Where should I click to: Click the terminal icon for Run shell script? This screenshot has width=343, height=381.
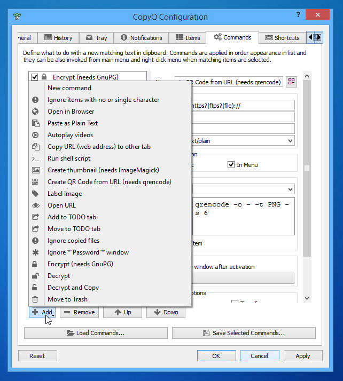coord(35,158)
